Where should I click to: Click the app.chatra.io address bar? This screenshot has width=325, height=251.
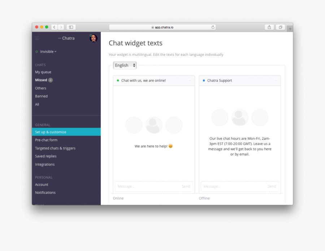tap(162, 27)
